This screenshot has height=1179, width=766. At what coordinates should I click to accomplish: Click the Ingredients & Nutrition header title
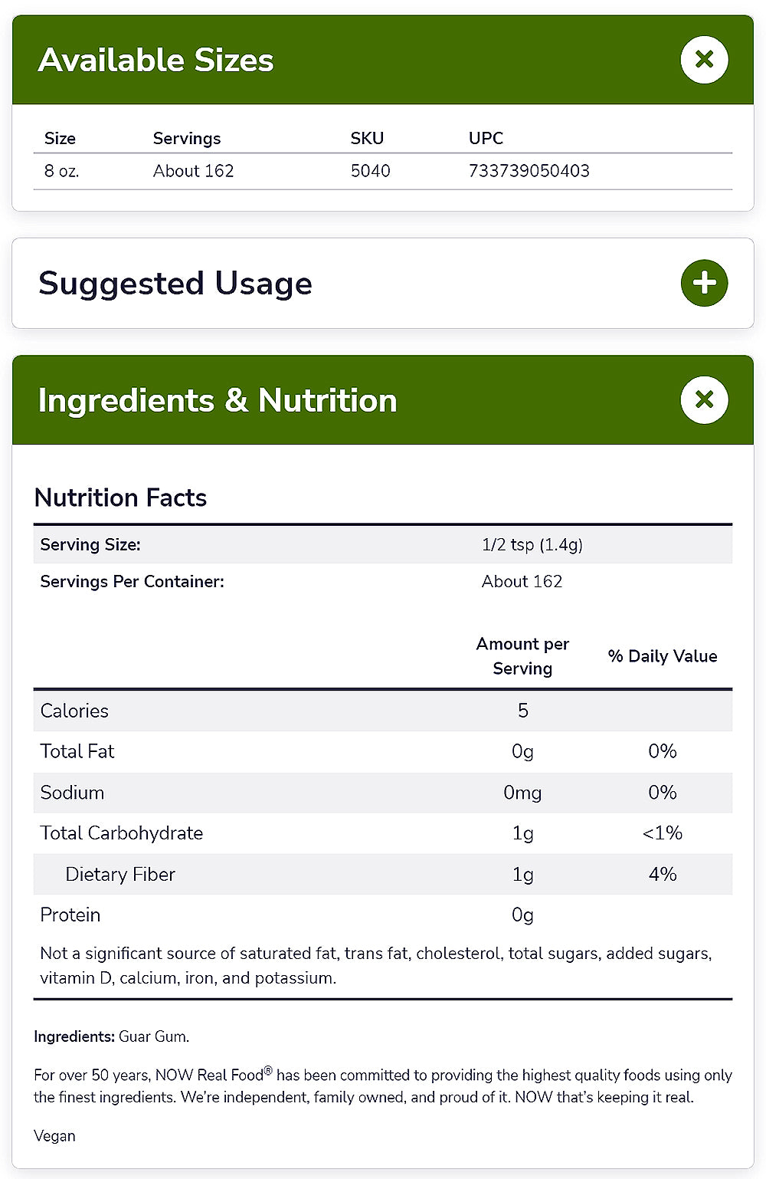(x=218, y=400)
